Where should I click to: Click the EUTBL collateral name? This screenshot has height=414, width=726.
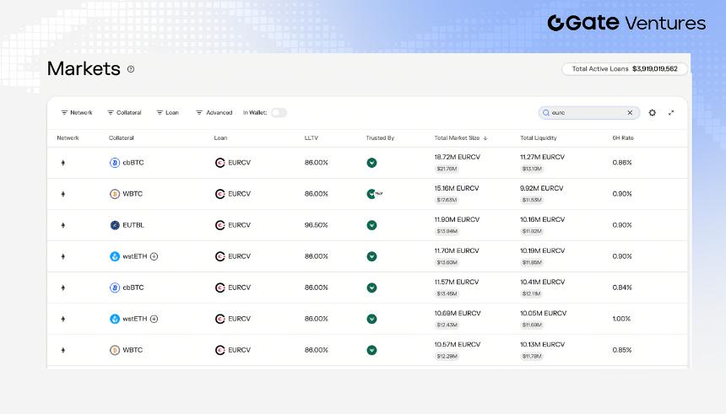tap(133, 225)
